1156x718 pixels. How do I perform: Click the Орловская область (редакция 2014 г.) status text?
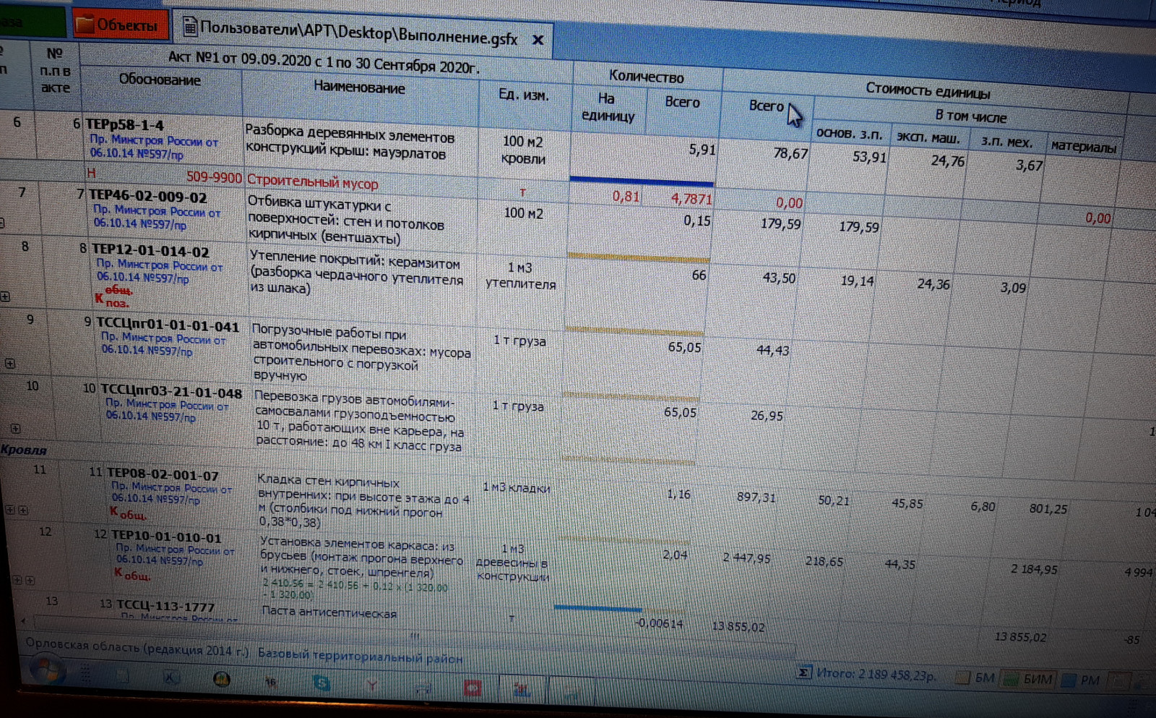point(137,647)
